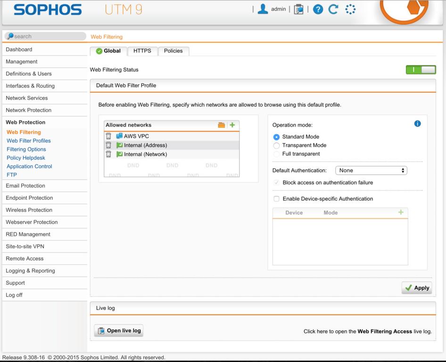Open Logging & Reporting menu

pos(45,271)
